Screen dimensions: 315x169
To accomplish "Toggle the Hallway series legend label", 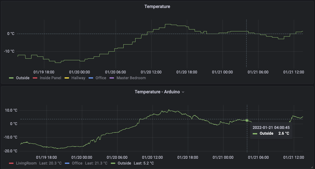I will point(78,78).
